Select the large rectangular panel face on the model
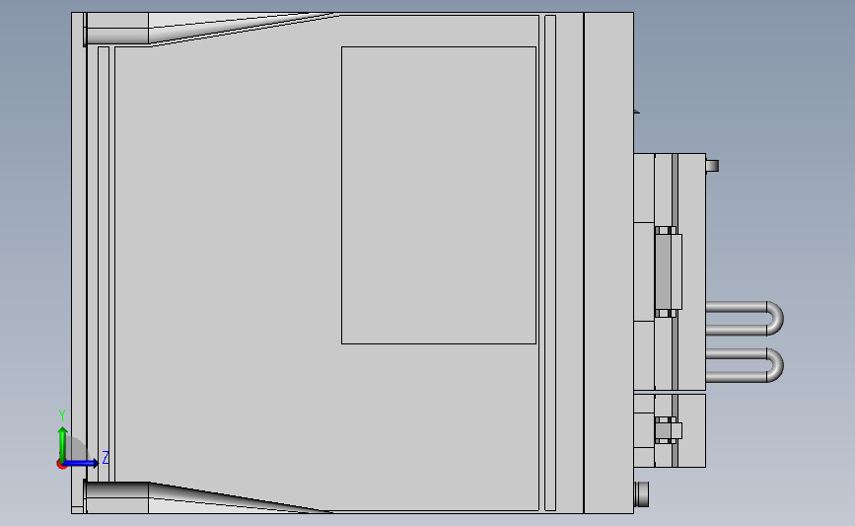Image resolution: width=855 pixels, height=526 pixels. (x=439, y=195)
